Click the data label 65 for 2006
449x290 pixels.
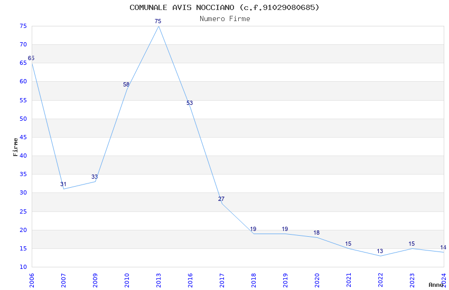pos(31,59)
